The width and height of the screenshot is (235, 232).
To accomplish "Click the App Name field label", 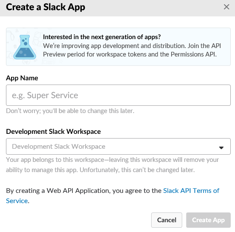I will click(x=22, y=78).
